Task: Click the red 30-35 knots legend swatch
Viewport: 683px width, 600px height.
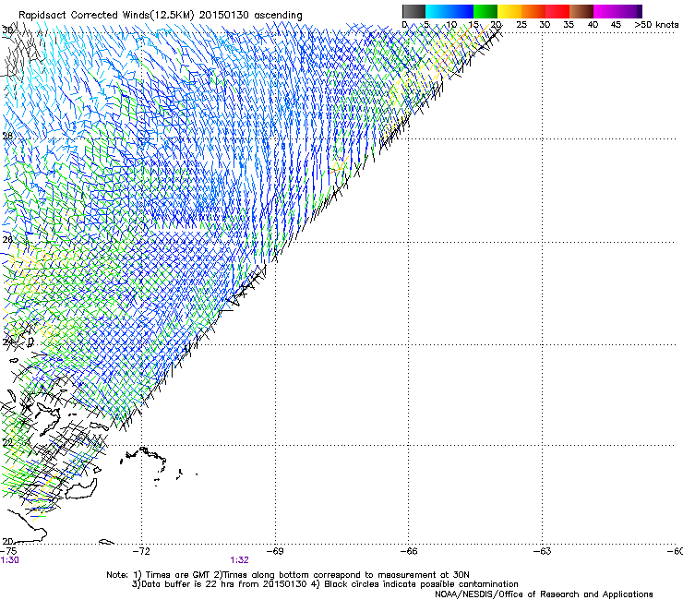Action: 557,11
